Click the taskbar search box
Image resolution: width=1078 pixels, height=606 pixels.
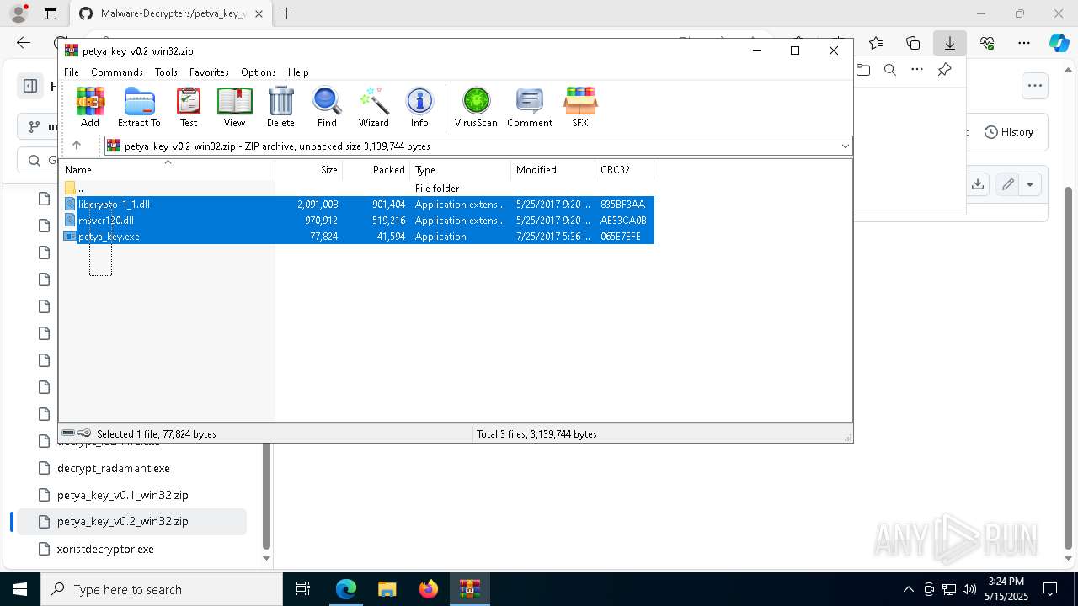[162, 589]
